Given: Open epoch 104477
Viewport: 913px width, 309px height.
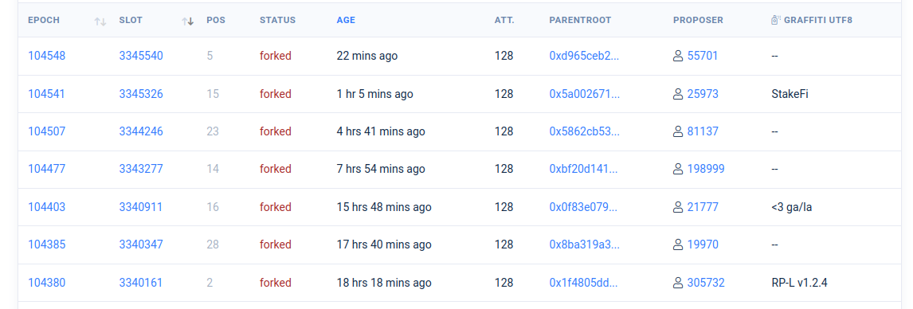Looking at the screenshot, I should tap(46, 170).
